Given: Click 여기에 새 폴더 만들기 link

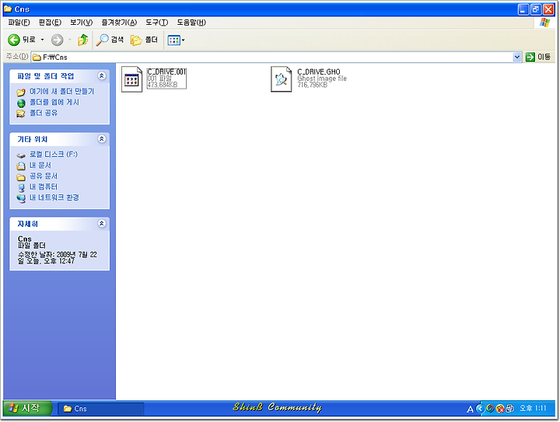Looking at the screenshot, I should tap(61, 92).
